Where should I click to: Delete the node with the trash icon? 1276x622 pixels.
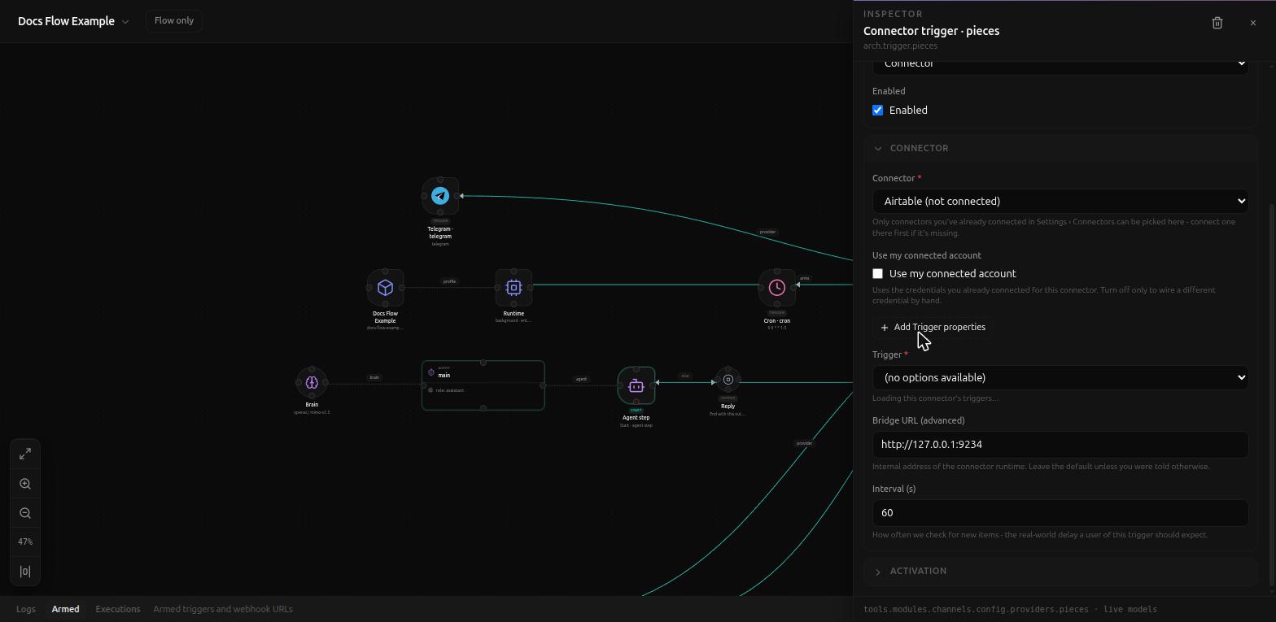pyautogui.click(x=1217, y=23)
